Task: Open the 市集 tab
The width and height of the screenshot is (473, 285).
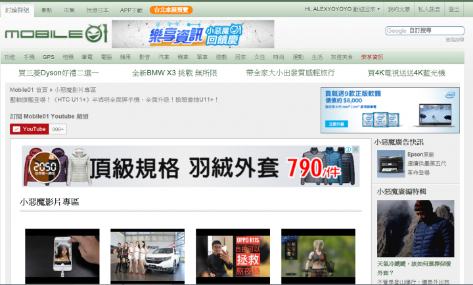Action: pyautogui.click(x=69, y=10)
